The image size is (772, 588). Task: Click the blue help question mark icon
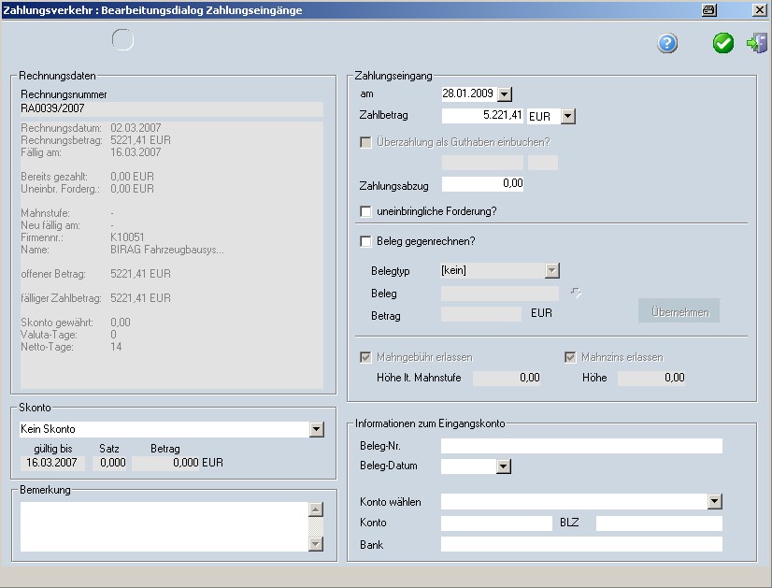coord(667,43)
